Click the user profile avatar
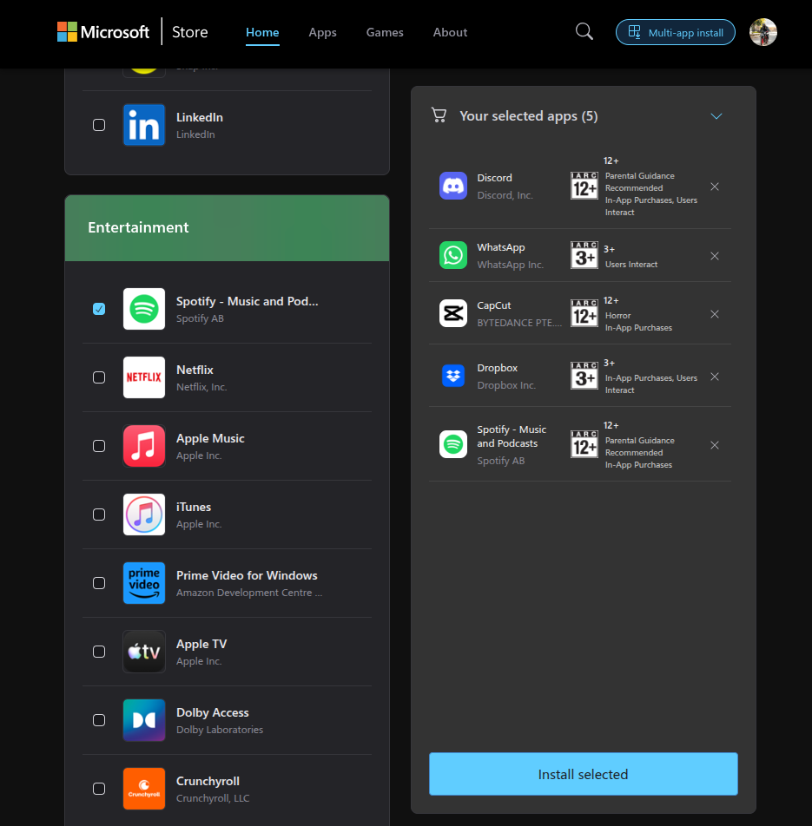Screen dimensions: 812x826 tap(762, 32)
